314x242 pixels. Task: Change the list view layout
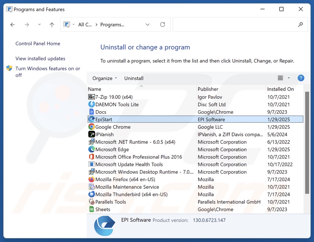coord(280,78)
